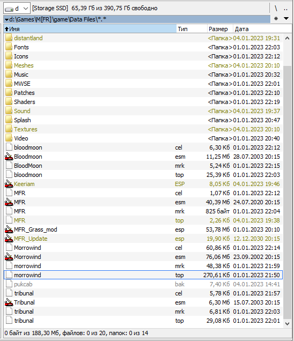This screenshot has height=341, width=294.
Task: Select the Splash folder icon
Action: click(x=9, y=120)
